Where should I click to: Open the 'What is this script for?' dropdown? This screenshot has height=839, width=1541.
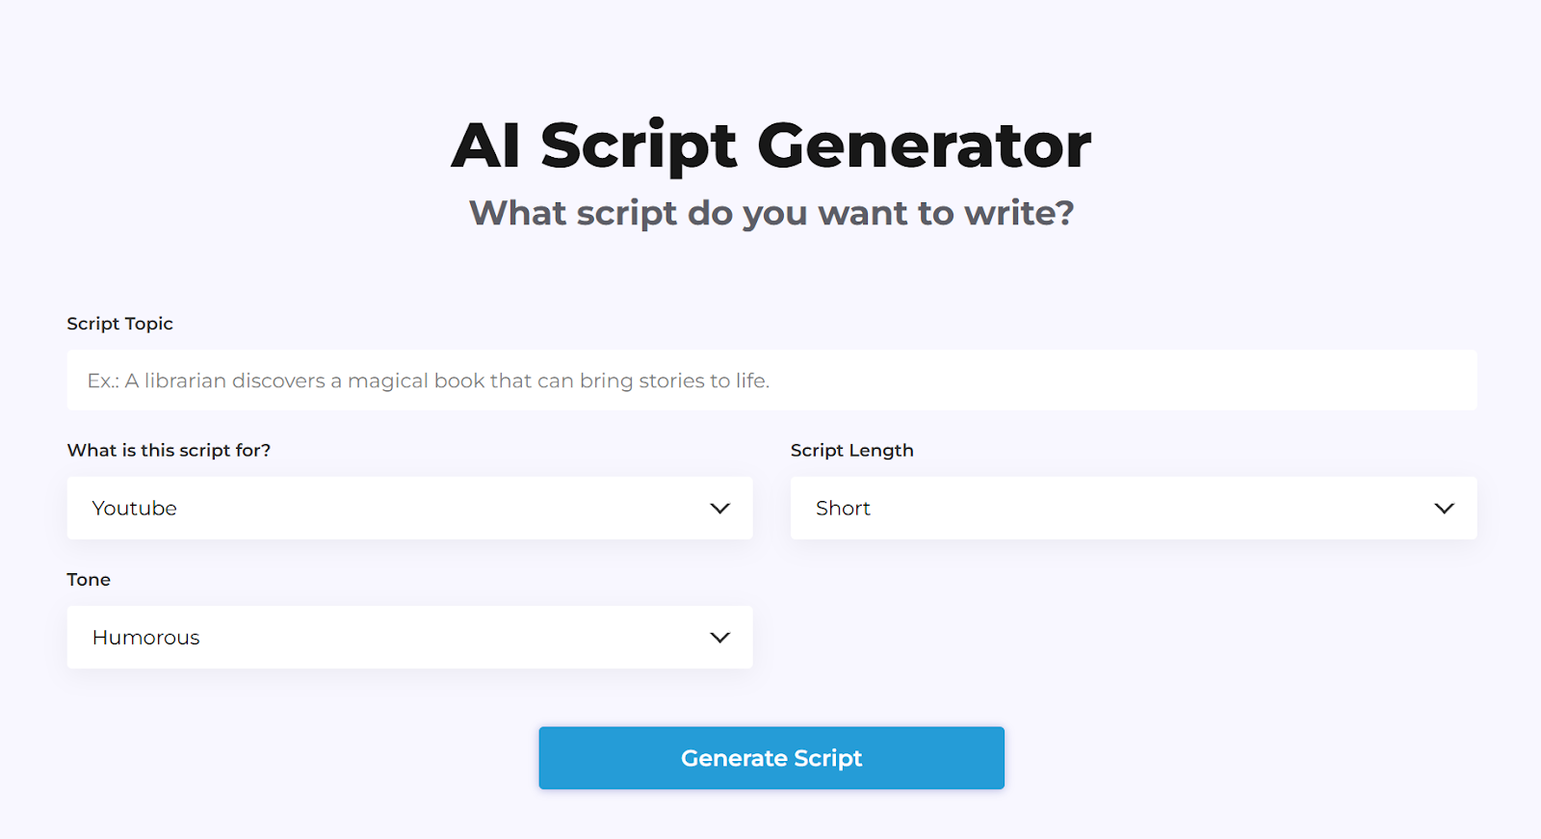(409, 508)
